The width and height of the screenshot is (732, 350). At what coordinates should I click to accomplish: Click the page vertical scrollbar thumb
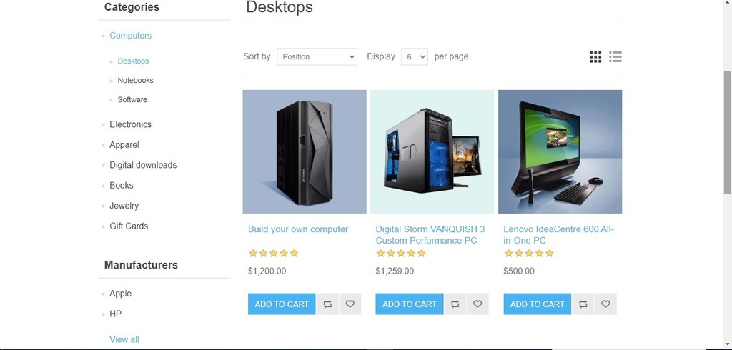pyautogui.click(x=727, y=133)
